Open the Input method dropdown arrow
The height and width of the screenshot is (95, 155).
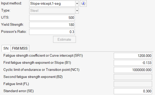(77, 4)
